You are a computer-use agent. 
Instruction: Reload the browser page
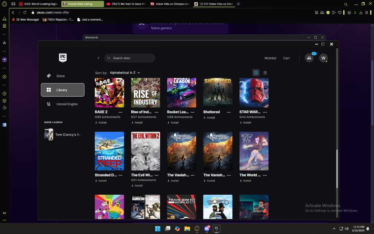coord(25,12)
